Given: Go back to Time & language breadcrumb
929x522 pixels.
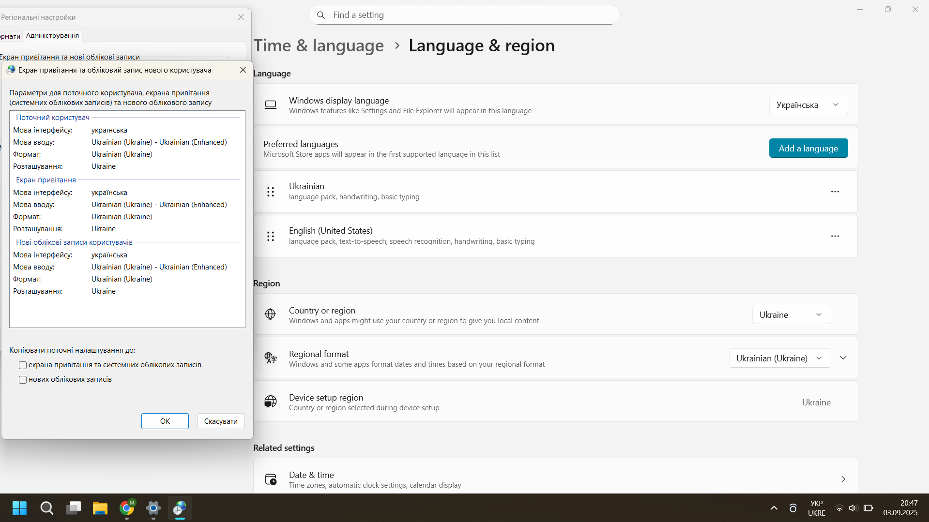Looking at the screenshot, I should 319,45.
